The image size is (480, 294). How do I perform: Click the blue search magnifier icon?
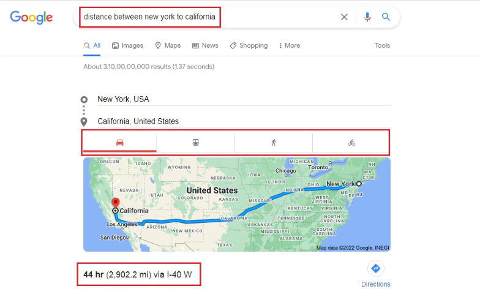click(386, 17)
